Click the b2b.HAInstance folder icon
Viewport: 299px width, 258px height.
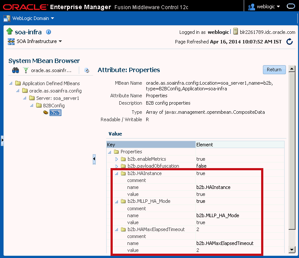[123, 173]
